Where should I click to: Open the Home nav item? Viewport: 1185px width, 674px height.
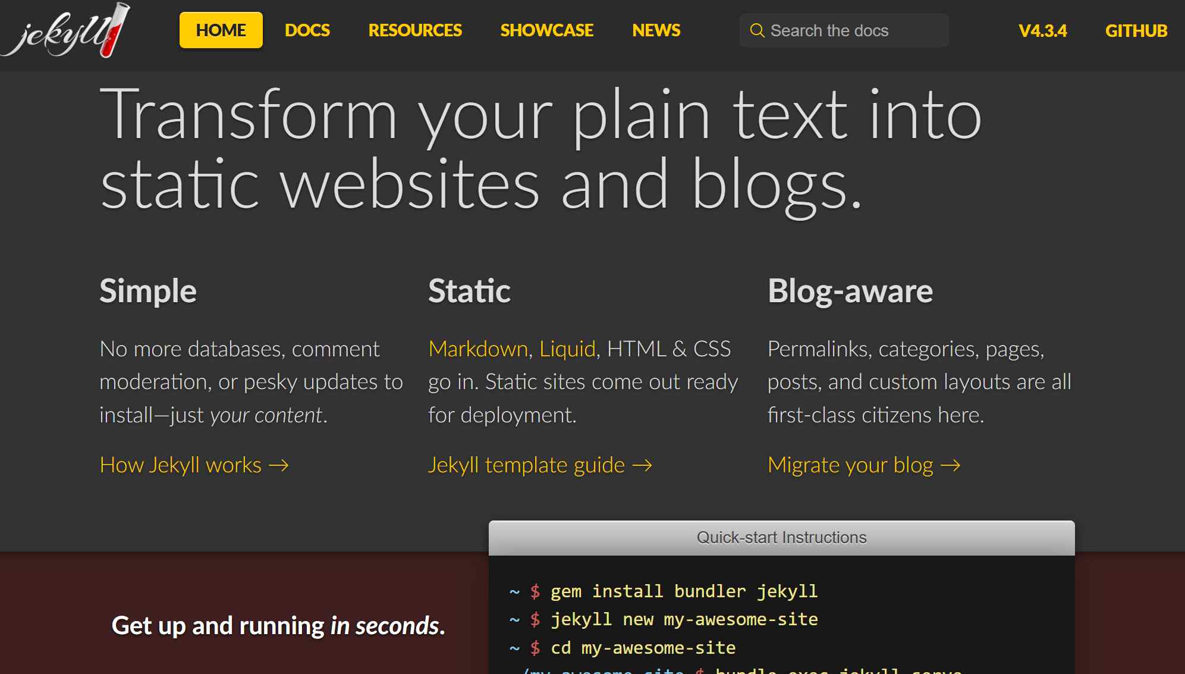(221, 30)
